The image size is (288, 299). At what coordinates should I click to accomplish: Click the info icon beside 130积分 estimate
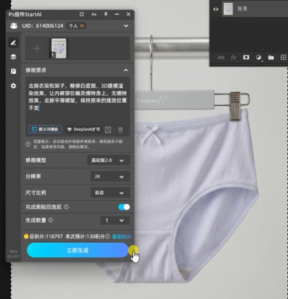107,237
